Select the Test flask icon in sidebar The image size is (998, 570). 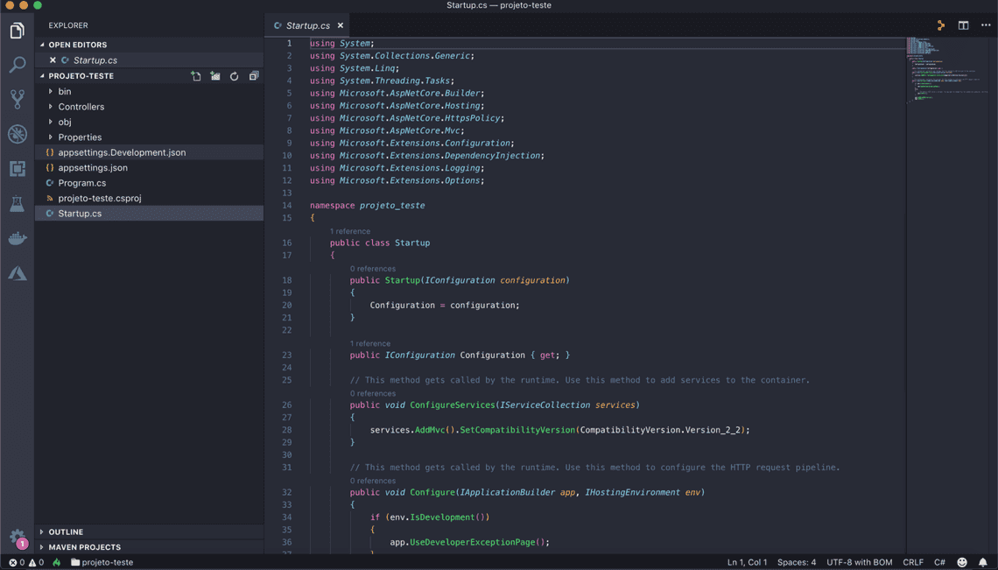(16, 204)
